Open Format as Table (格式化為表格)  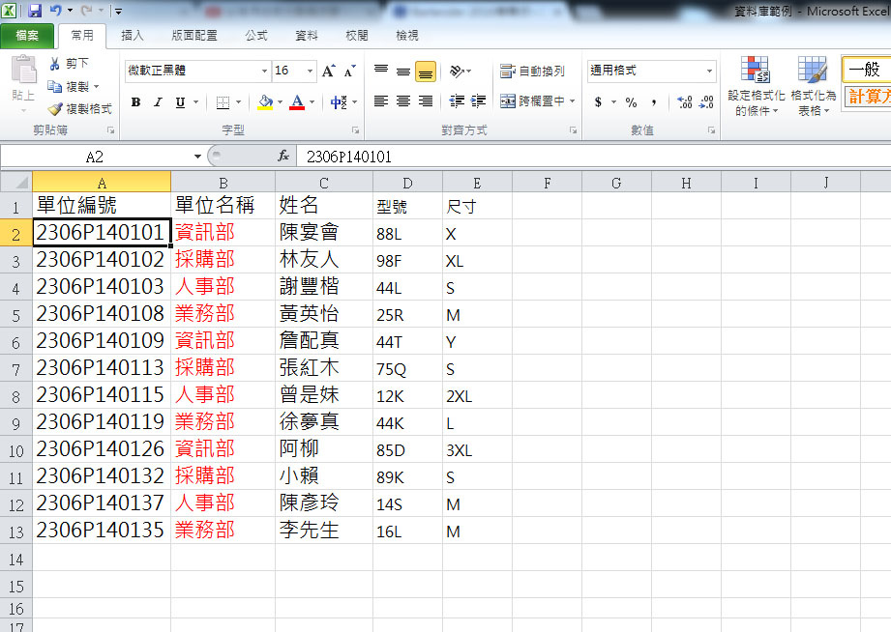tap(814, 86)
